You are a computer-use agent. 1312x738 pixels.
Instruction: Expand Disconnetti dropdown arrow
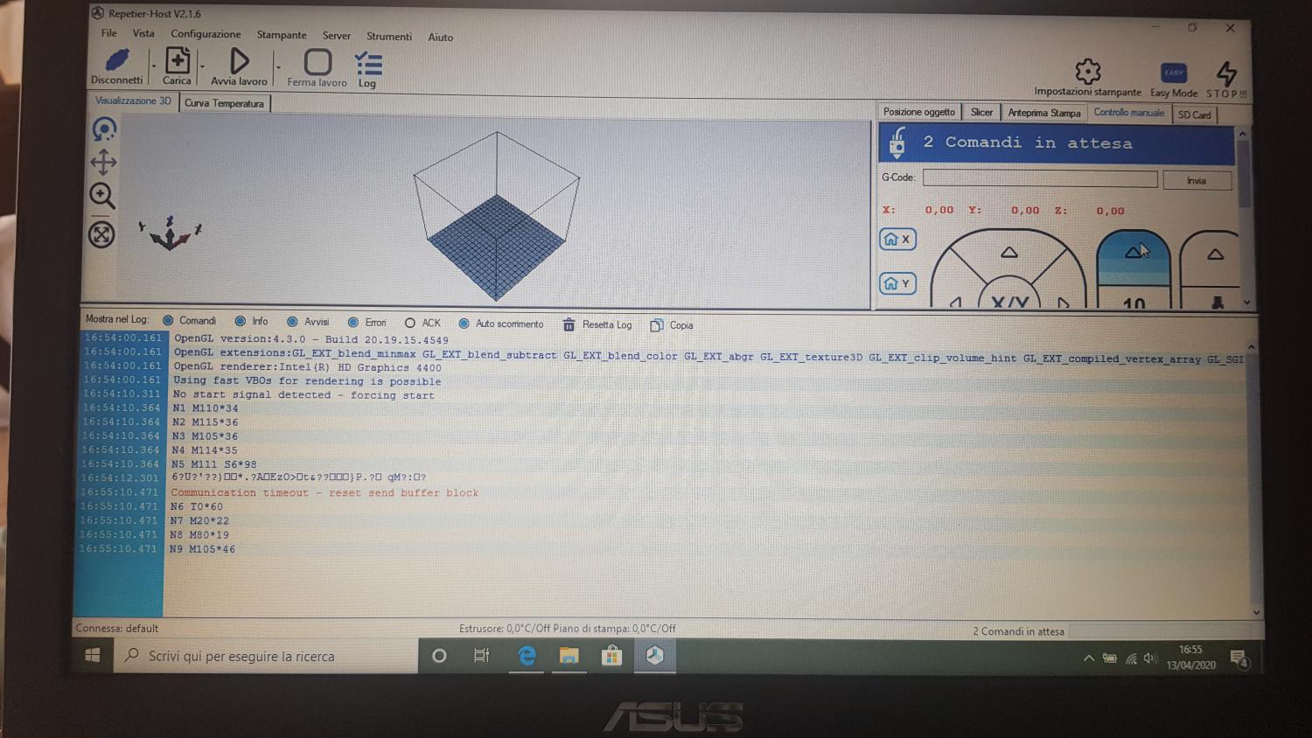[x=154, y=66]
